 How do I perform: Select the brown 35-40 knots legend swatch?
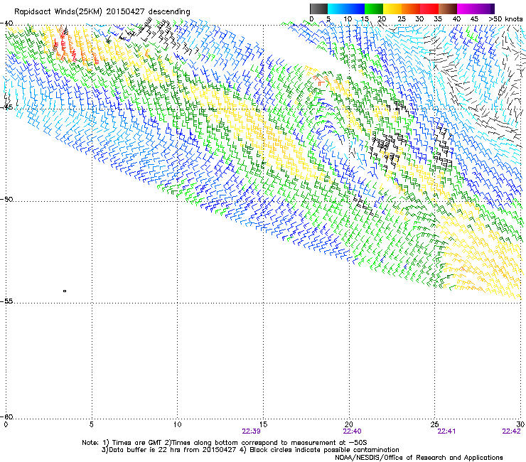(x=448, y=9)
